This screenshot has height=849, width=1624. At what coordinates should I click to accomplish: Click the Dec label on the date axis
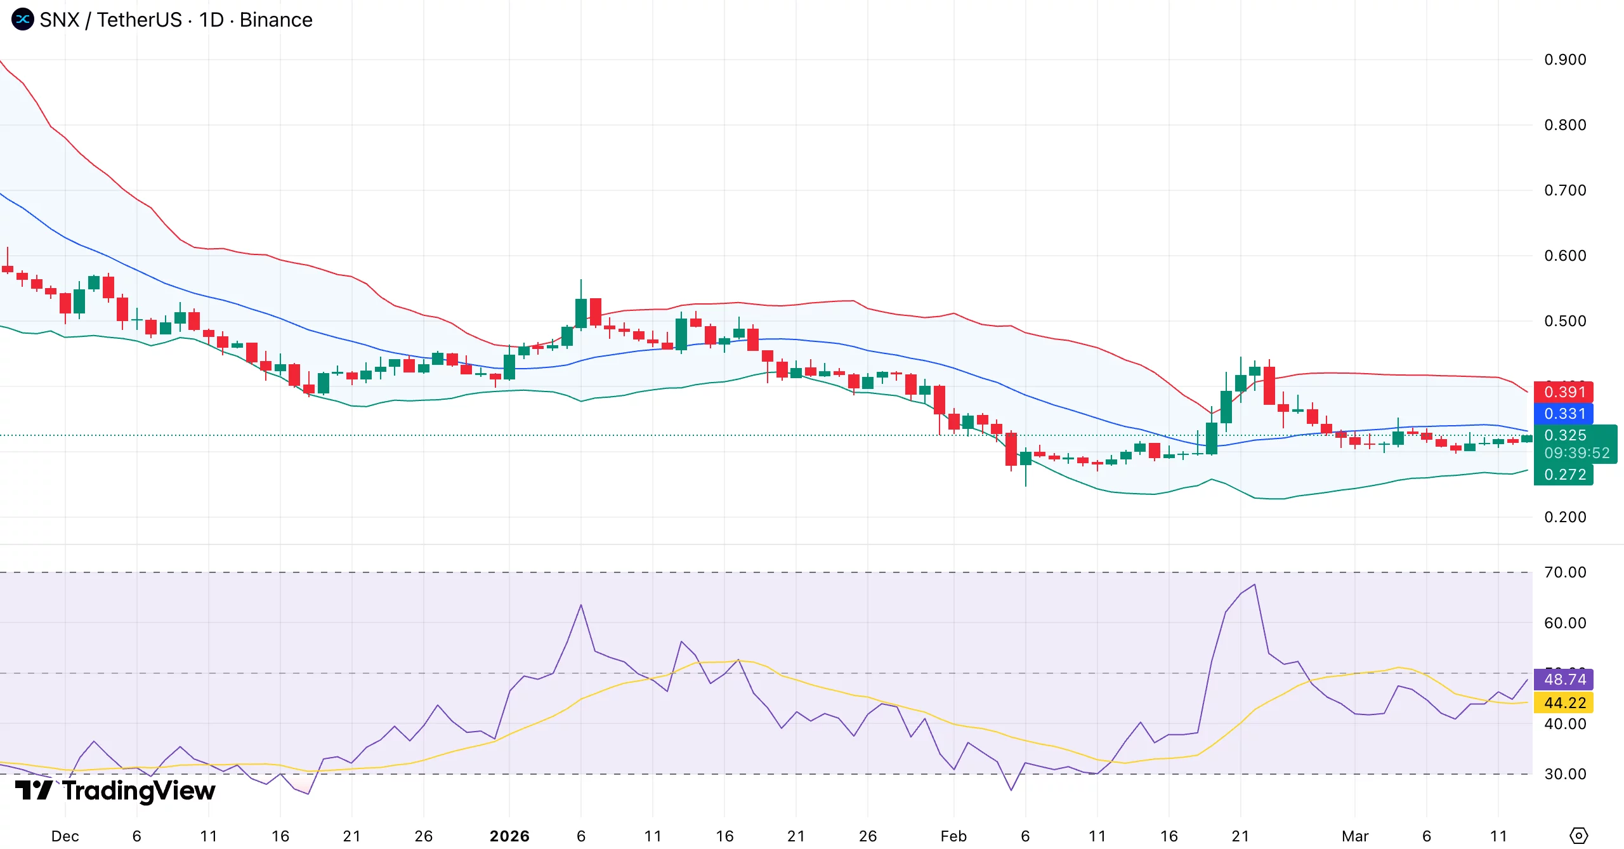point(67,836)
